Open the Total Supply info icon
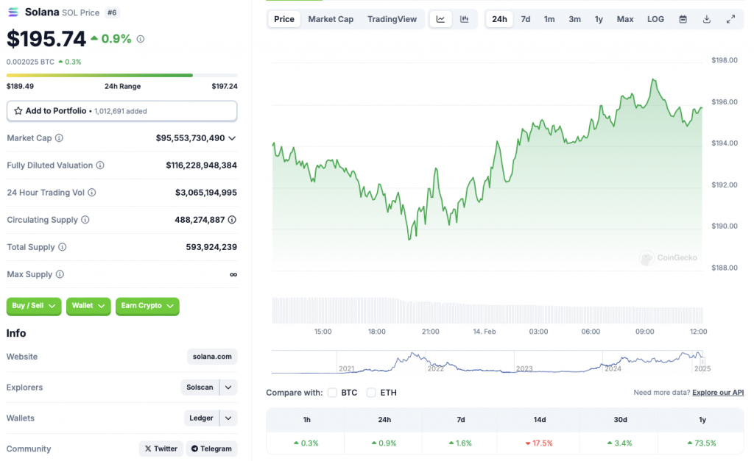This screenshot has height=461, width=754. click(63, 247)
